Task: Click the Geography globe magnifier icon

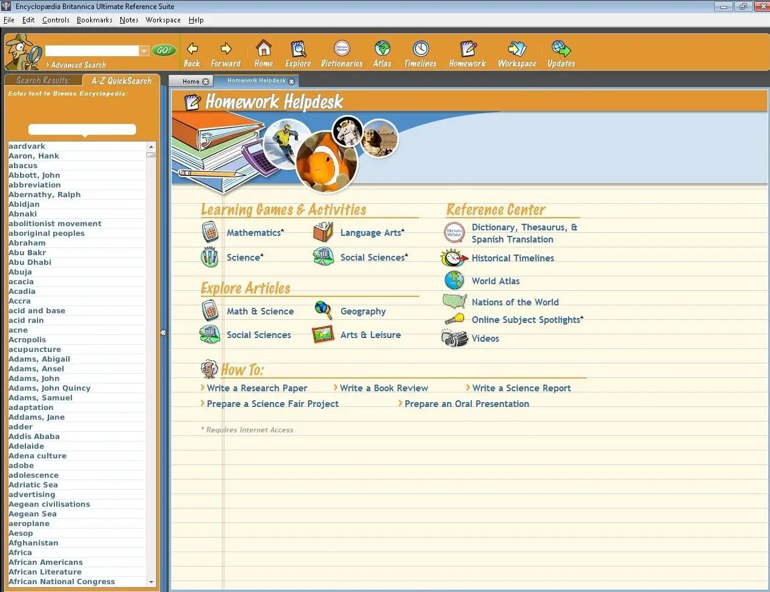Action: (324, 310)
